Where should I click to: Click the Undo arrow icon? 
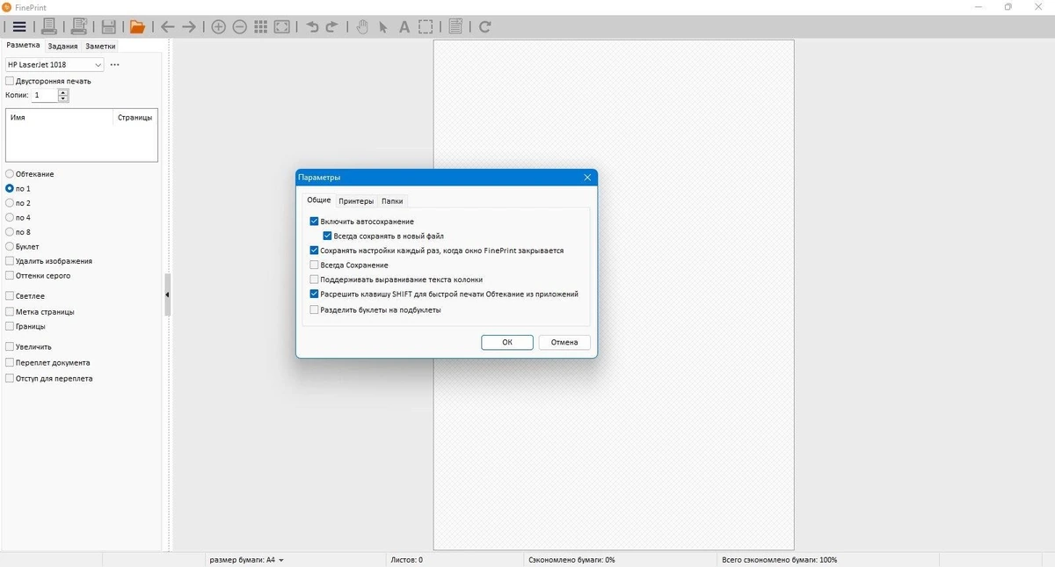(312, 26)
